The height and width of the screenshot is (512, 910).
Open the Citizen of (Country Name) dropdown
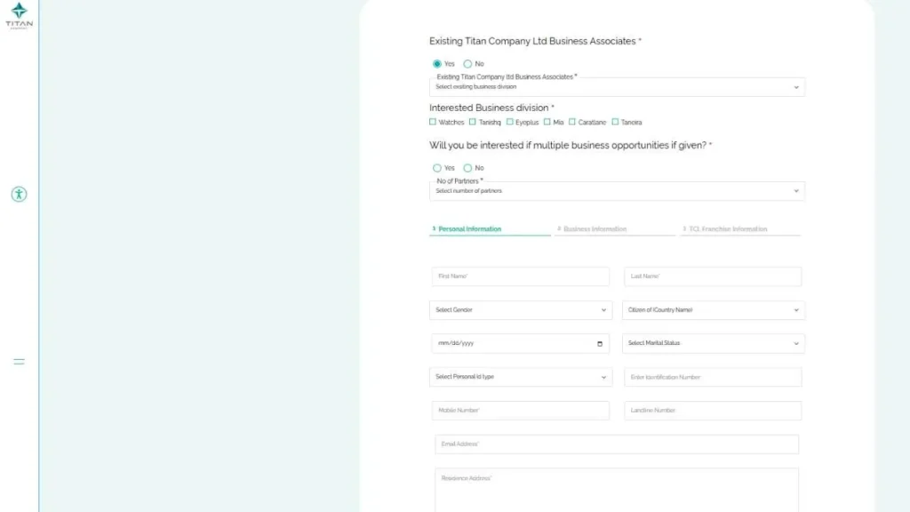[x=714, y=310]
